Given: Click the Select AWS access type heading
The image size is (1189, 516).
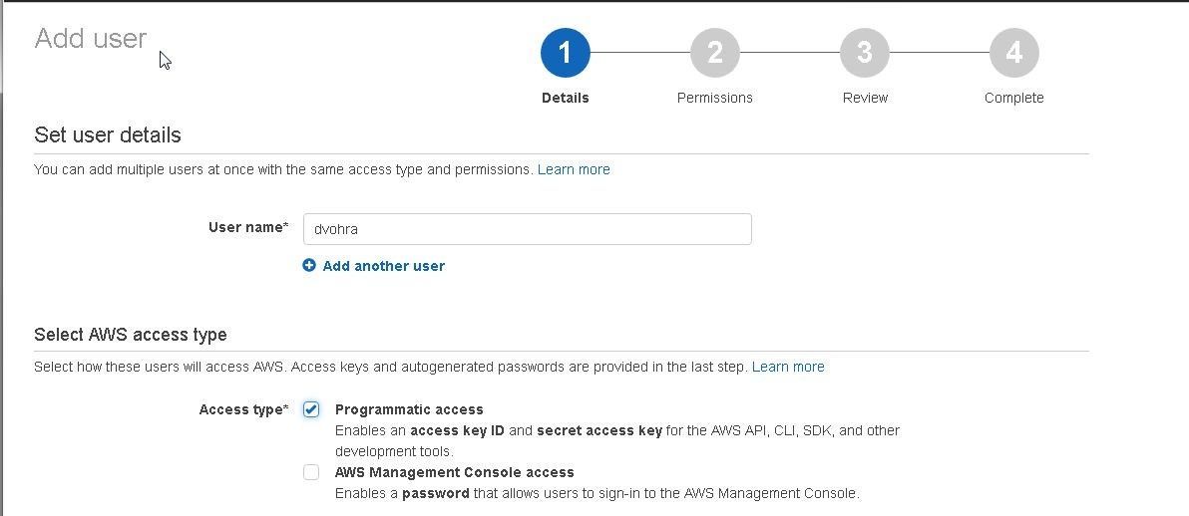Looking at the screenshot, I should tap(131, 334).
